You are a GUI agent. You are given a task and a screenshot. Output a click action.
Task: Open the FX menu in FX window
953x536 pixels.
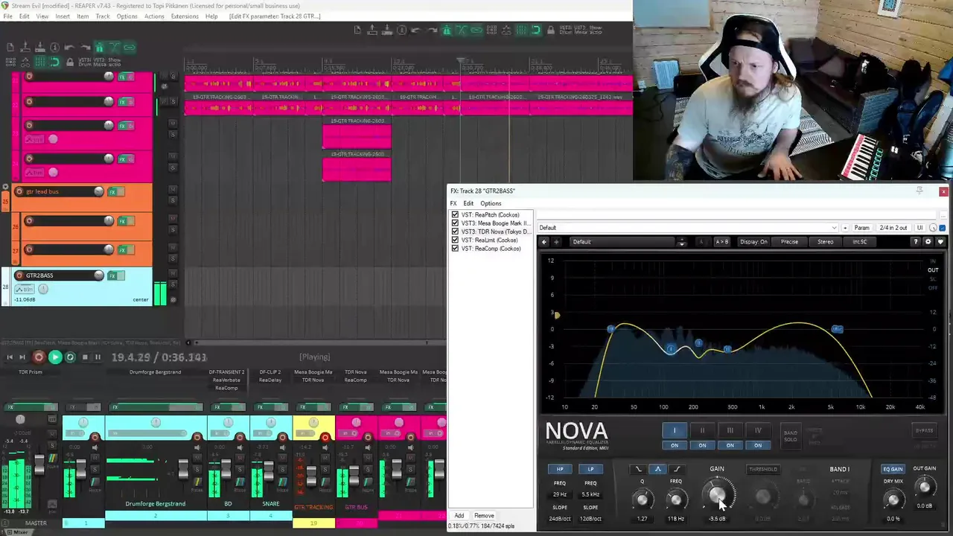tap(453, 203)
